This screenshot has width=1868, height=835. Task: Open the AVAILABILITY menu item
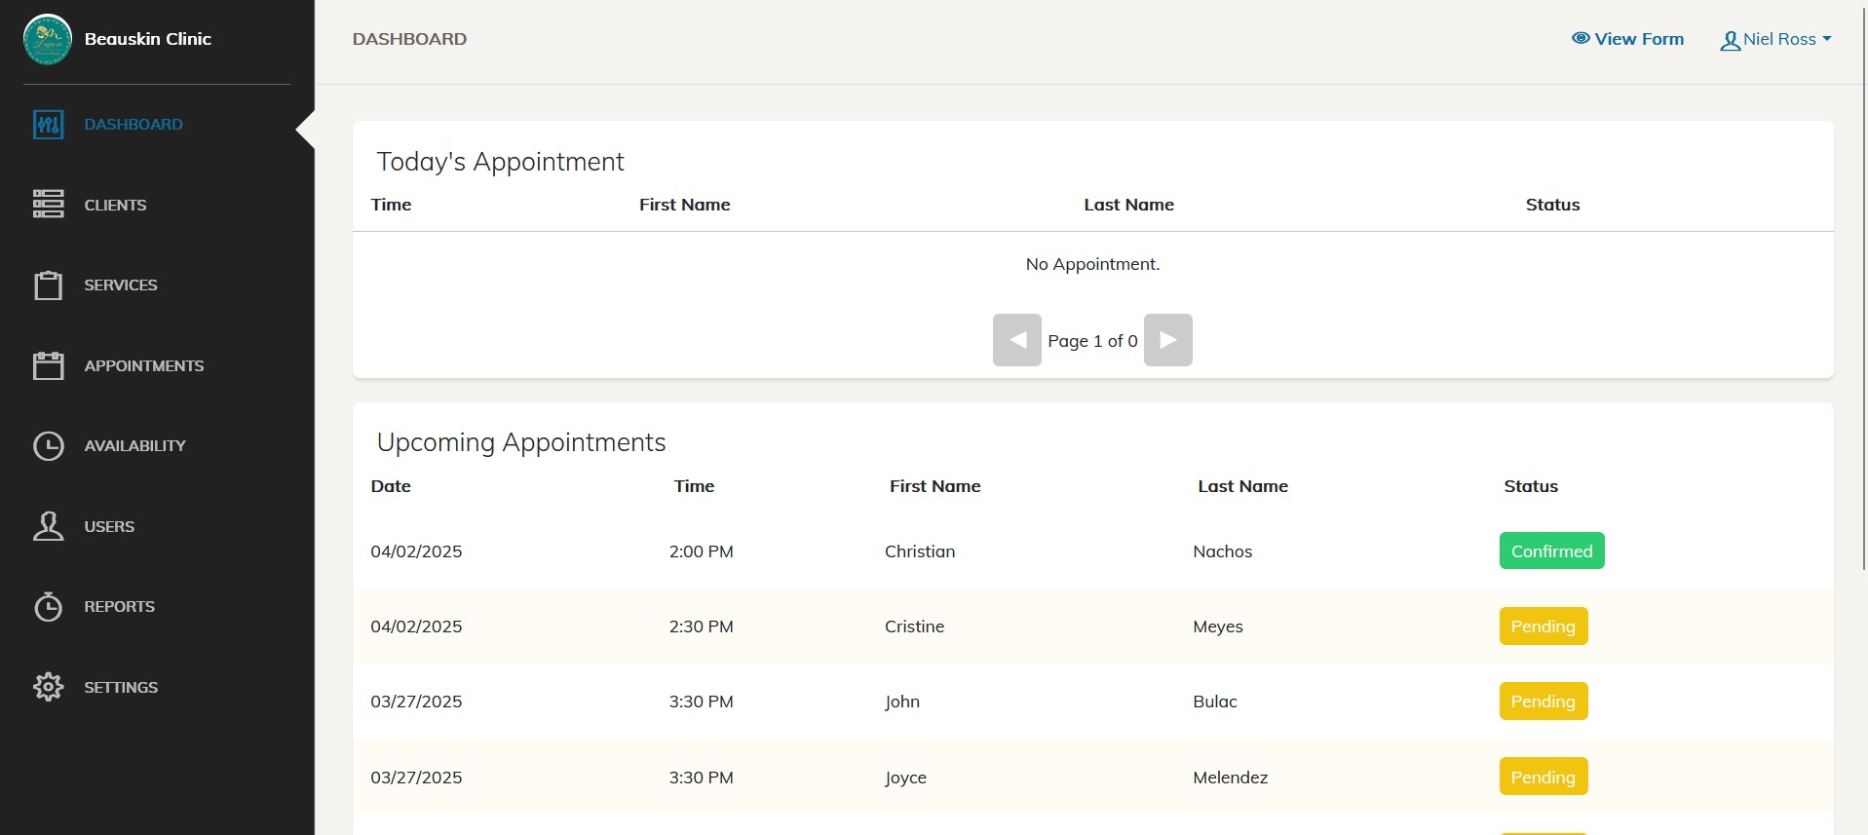(x=134, y=445)
